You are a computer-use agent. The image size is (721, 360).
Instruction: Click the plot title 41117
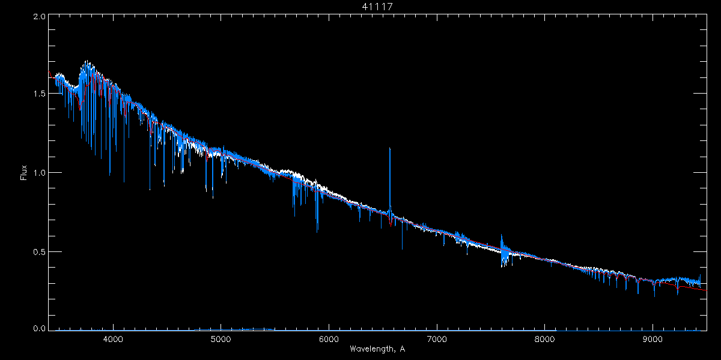coord(377,7)
